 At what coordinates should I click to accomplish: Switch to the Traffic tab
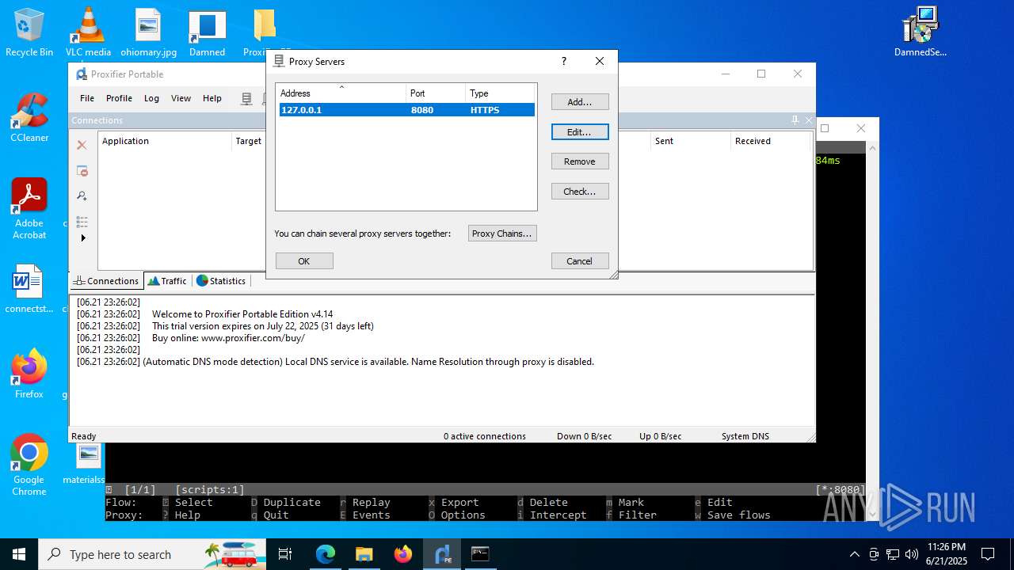tap(167, 281)
